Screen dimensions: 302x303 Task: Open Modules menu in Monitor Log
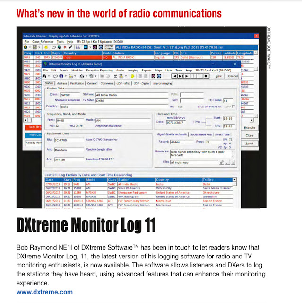click(77, 71)
